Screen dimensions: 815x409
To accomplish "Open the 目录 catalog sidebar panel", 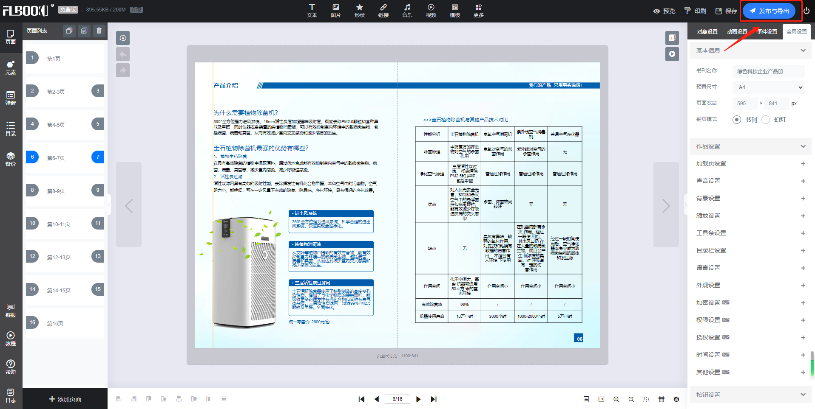I will click(11, 129).
